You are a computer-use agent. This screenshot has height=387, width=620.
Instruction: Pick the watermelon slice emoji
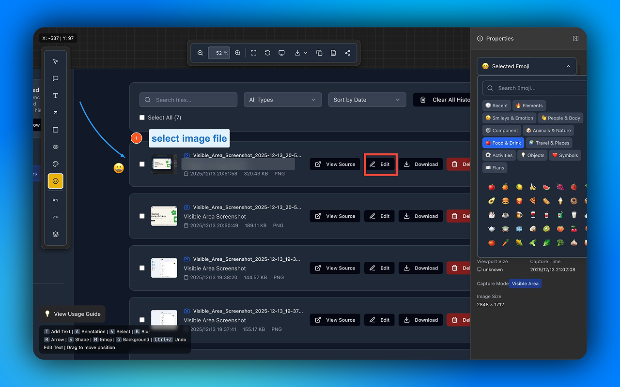point(546,187)
